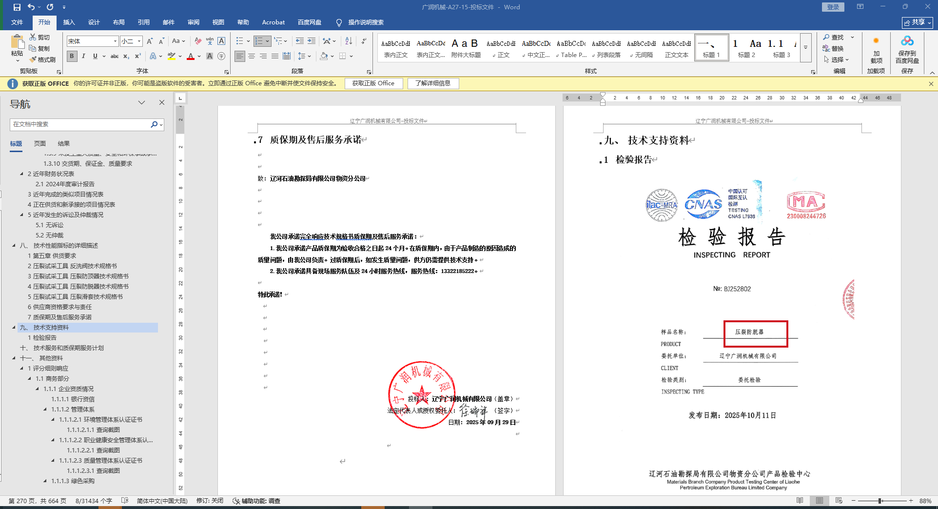
Task: Click the superscript x² icon
Action: (x=138, y=56)
